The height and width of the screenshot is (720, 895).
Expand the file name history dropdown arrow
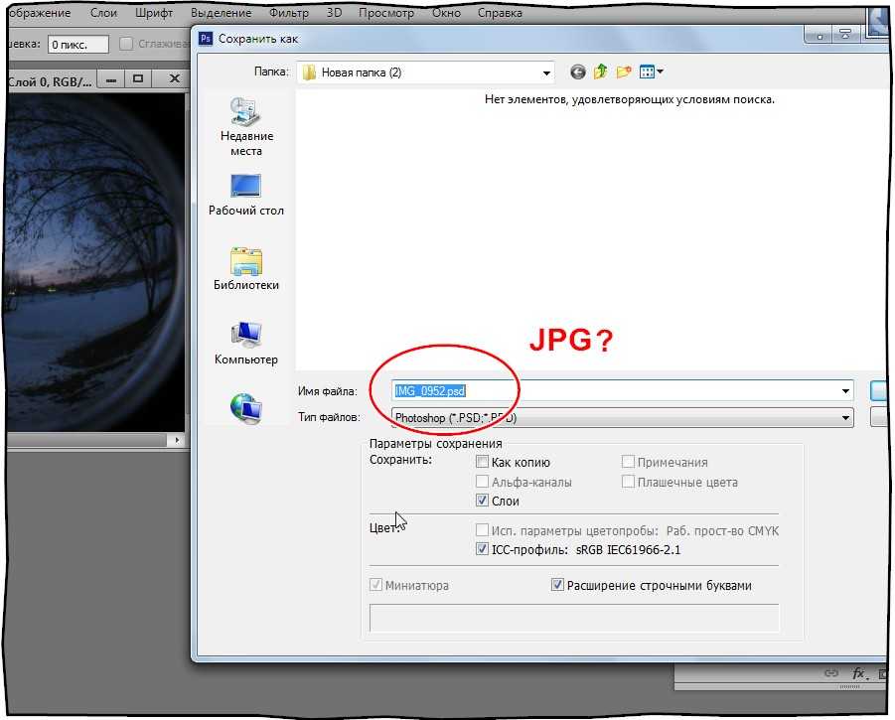click(845, 391)
